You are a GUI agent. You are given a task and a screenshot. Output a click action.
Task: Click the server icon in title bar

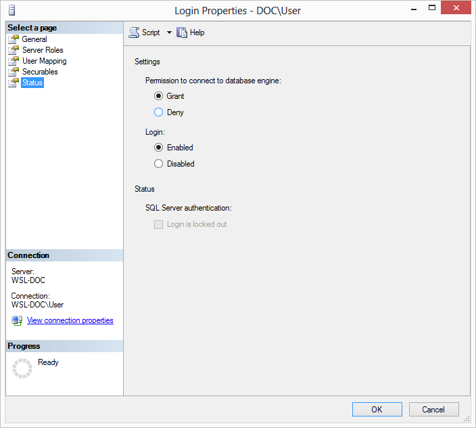[x=12, y=10]
